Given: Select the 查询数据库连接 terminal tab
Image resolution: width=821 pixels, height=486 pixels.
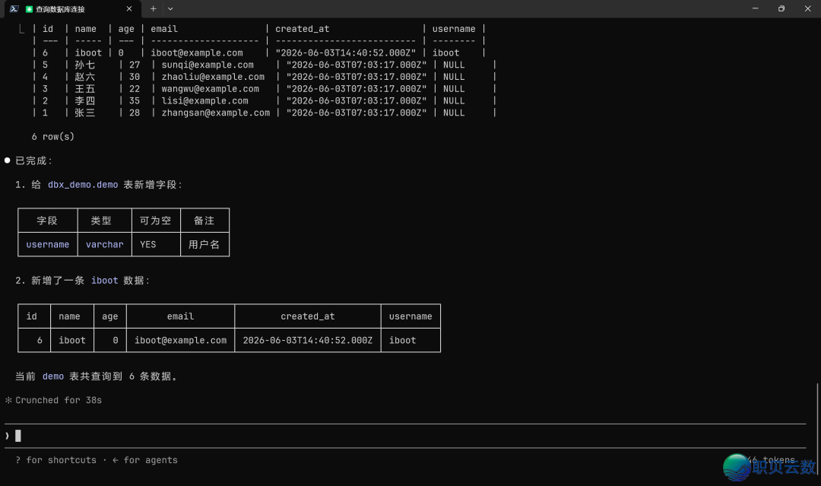Looking at the screenshot, I should tap(71, 9).
